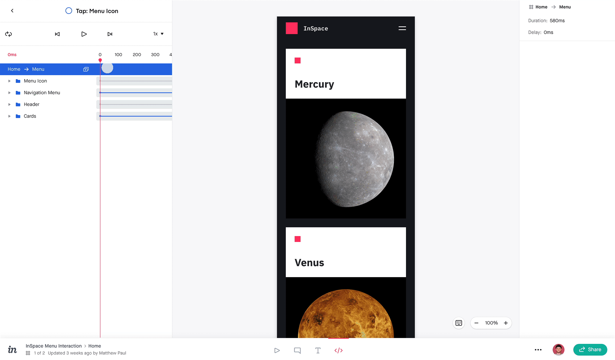This screenshot has height=360, width=615.
Task: Click the InSpace title text
Action: [316, 29]
